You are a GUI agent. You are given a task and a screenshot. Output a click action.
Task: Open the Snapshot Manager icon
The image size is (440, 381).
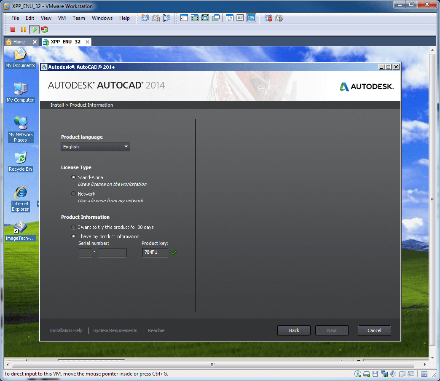[x=166, y=18]
